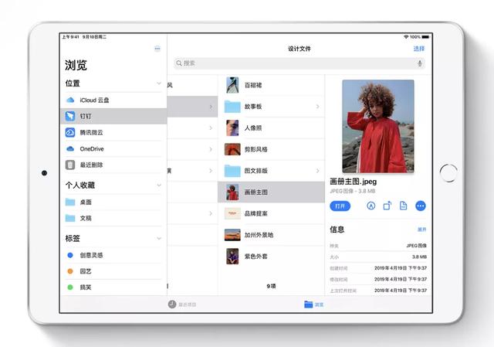Tap the create PDF document icon
The image size is (494, 347).
tap(403, 206)
